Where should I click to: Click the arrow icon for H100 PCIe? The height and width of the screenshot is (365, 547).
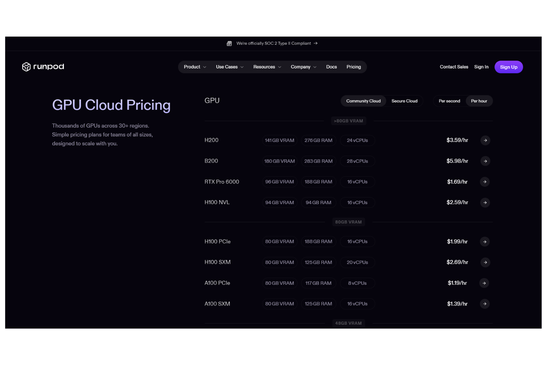pyautogui.click(x=485, y=242)
